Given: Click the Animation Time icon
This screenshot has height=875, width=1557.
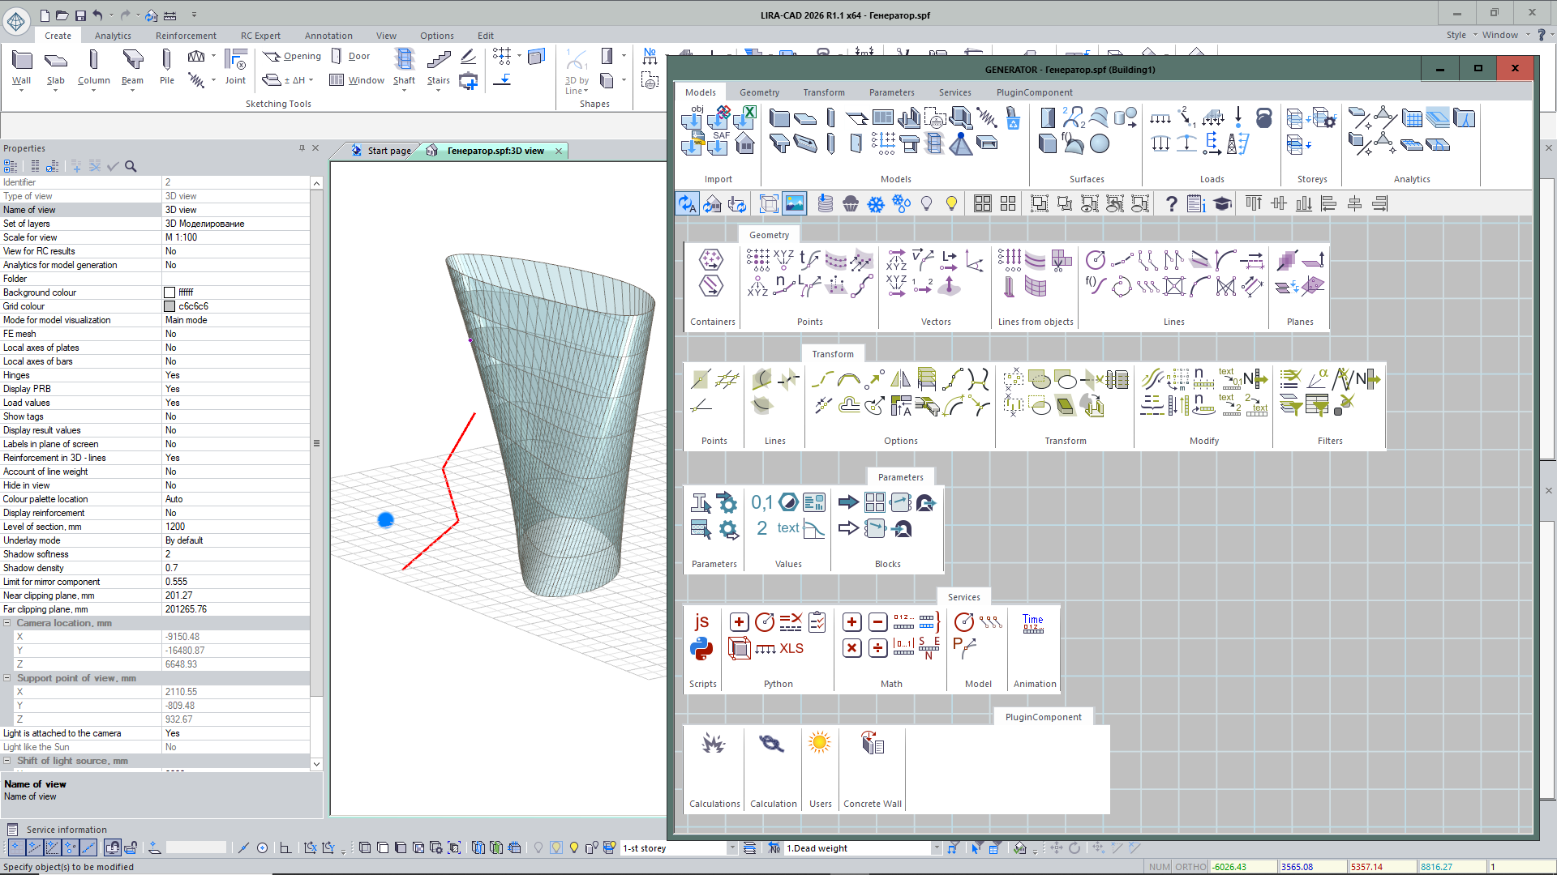Looking at the screenshot, I should [1033, 623].
